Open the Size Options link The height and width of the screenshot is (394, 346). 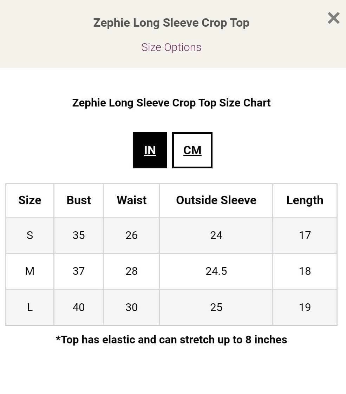click(x=171, y=47)
